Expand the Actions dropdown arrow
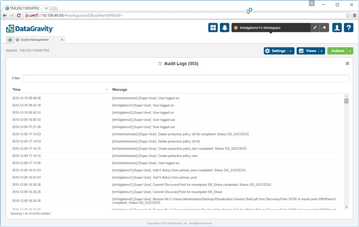 click(350, 51)
